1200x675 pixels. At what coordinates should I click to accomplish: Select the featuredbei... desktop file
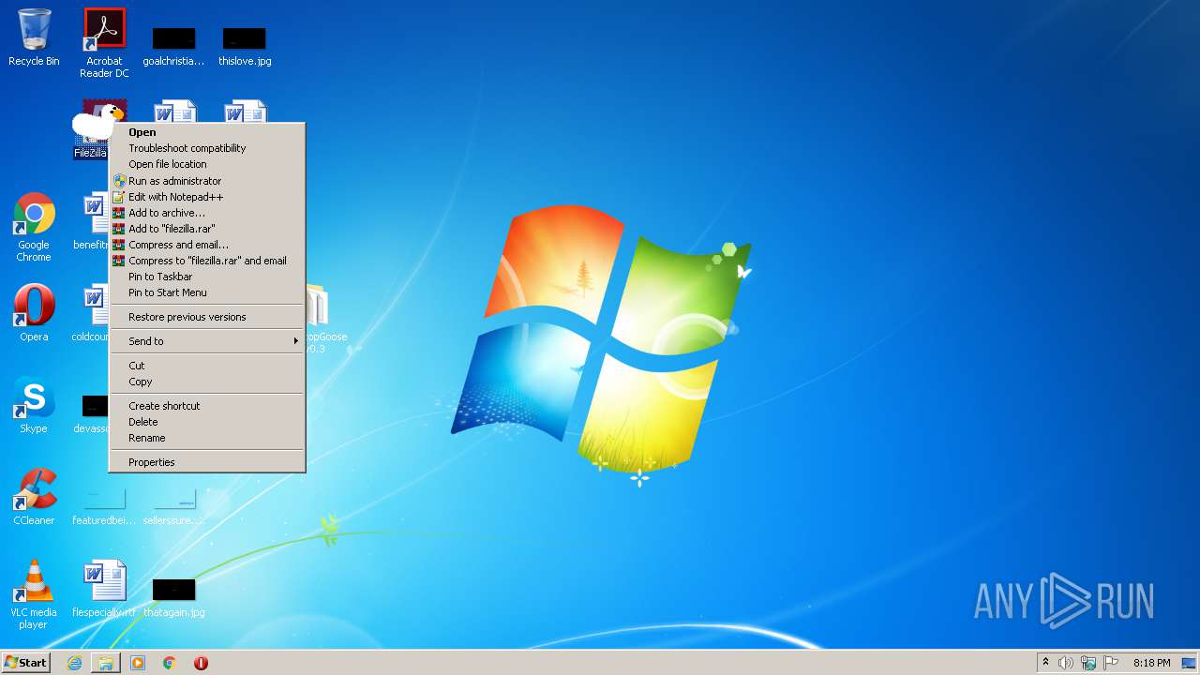(104, 507)
